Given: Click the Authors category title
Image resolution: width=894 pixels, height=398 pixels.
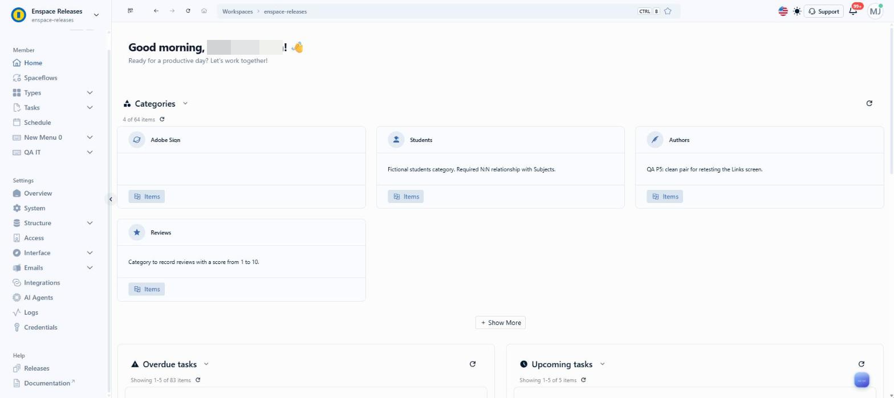Looking at the screenshot, I should point(679,140).
